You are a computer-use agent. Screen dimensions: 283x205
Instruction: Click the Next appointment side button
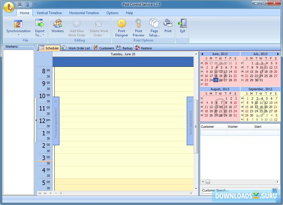click(190, 121)
